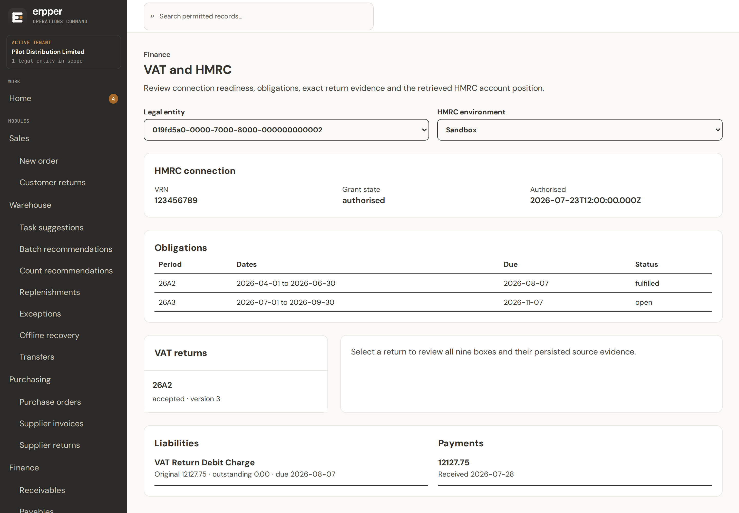Click the Period column header
The image size is (739, 513).
coord(170,264)
